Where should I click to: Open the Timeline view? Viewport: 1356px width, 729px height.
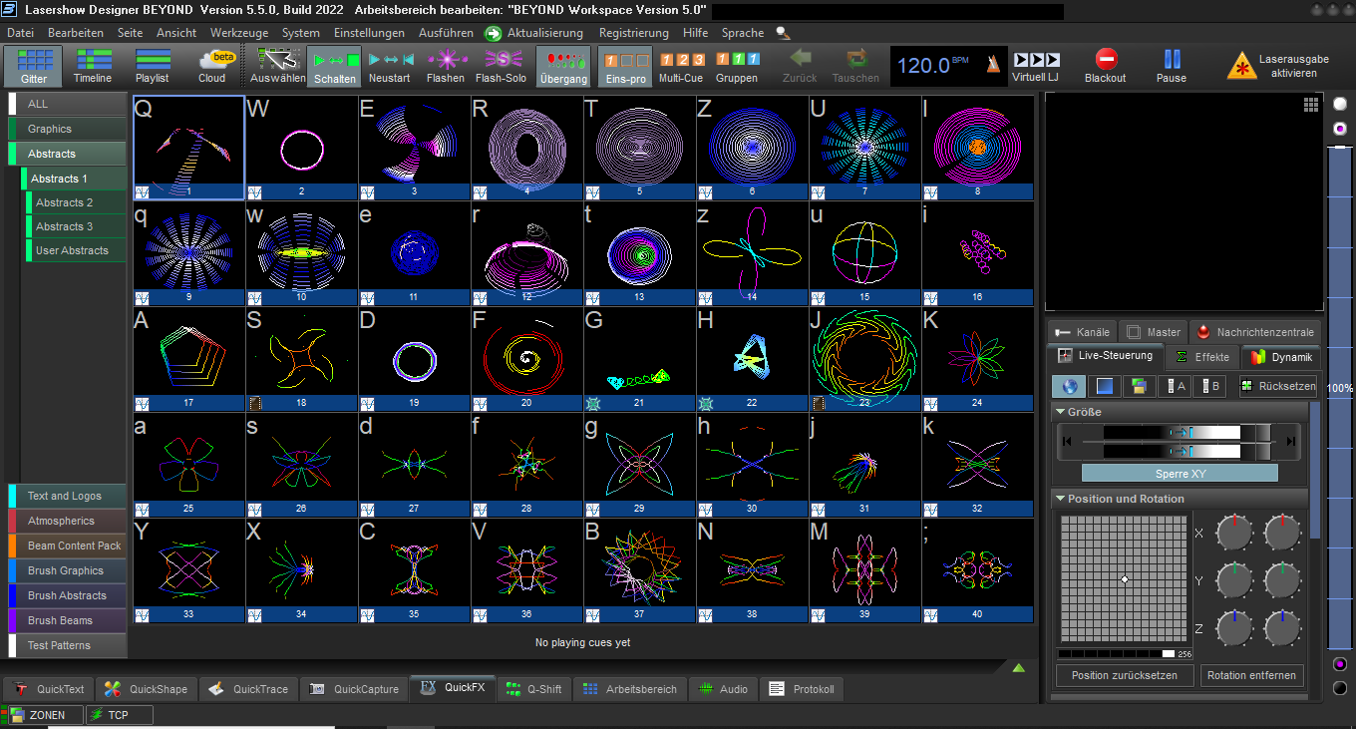pyautogui.click(x=93, y=66)
